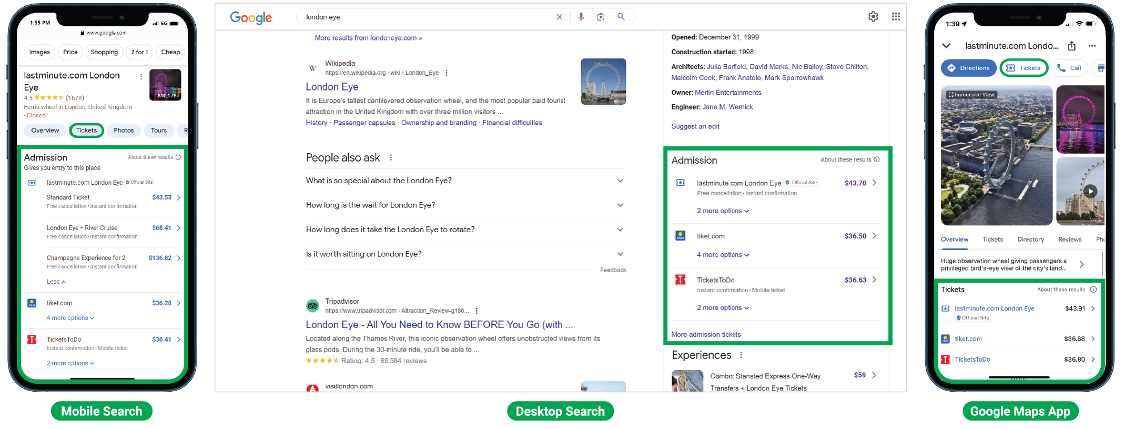
Task: Expand How long is the wait question
Action: (x=465, y=205)
